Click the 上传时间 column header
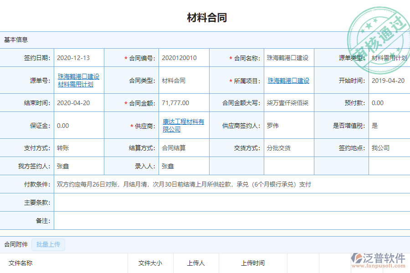 tap(253, 263)
